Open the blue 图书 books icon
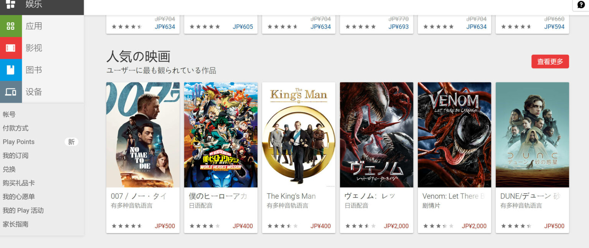Screen dimensions: 589x248 pyautogui.click(x=11, y=70)
